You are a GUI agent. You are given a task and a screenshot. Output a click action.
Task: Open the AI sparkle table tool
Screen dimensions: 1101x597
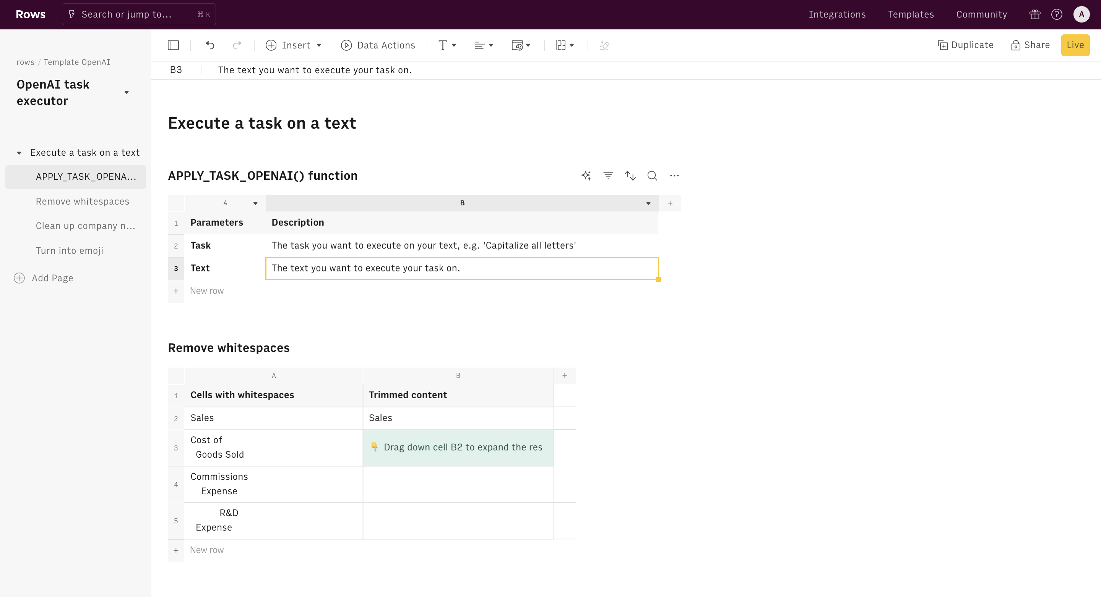point(586,176)
